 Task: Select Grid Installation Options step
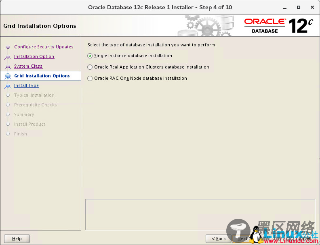coord(42,76)
